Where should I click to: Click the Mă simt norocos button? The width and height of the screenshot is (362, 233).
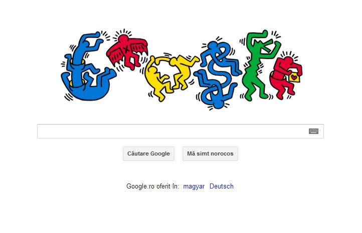pyautogui.click(x=210, y=153)
